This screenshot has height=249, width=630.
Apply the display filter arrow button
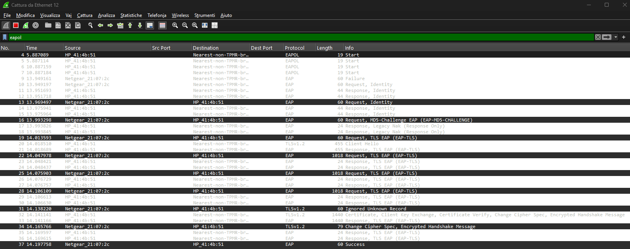(x=607, y=37)
